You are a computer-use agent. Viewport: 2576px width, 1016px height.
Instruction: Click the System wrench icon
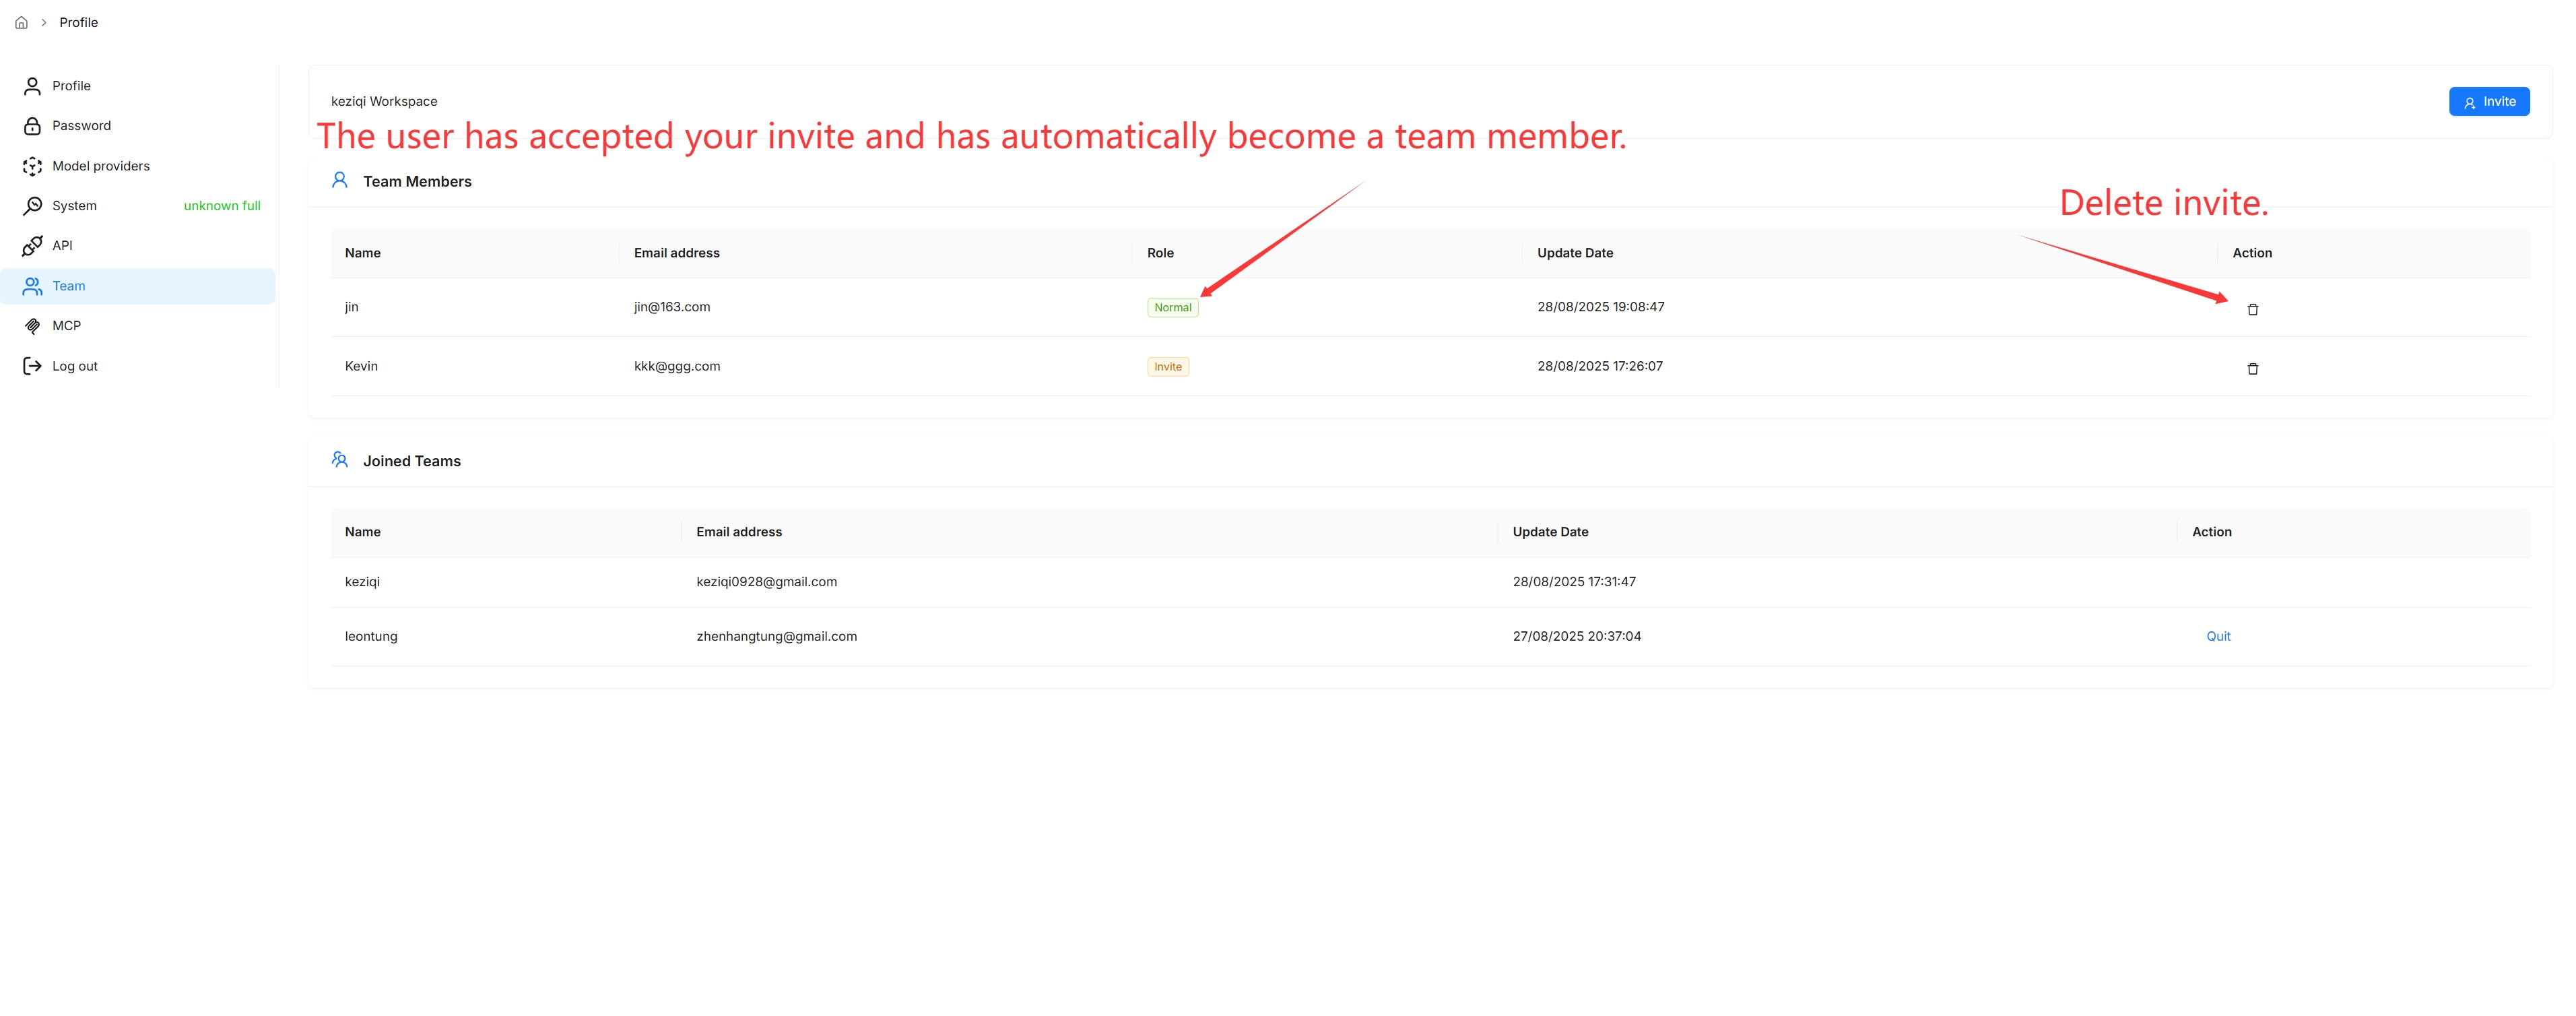pyautogui.click(x=32, y=206)
